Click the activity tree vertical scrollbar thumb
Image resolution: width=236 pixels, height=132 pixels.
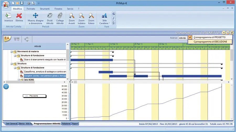[68, 55]
